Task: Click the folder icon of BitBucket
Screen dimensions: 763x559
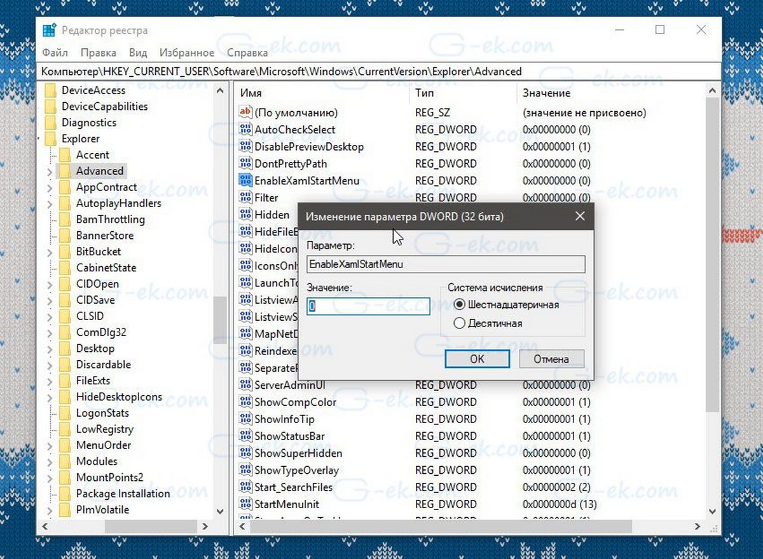Action: (64, 252)
